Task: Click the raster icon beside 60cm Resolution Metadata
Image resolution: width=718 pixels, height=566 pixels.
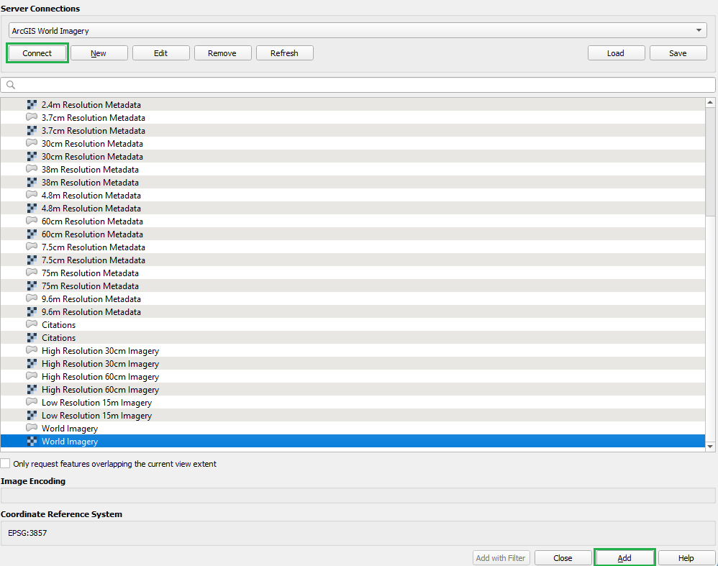Action: point(32,234)
